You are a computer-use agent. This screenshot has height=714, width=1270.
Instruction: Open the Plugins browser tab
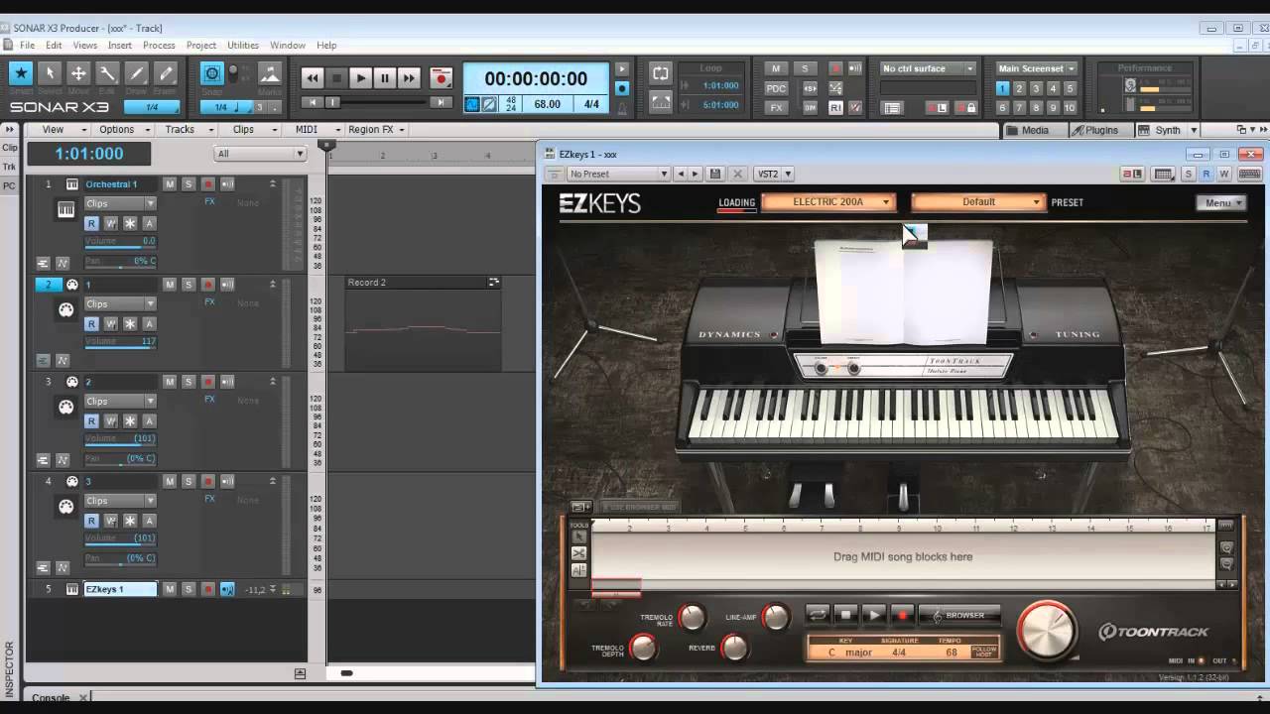click(1101, 130)
